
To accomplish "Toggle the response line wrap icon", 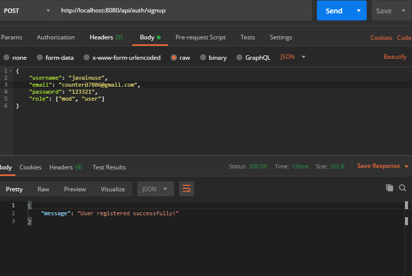I will (x=187, y=189).
